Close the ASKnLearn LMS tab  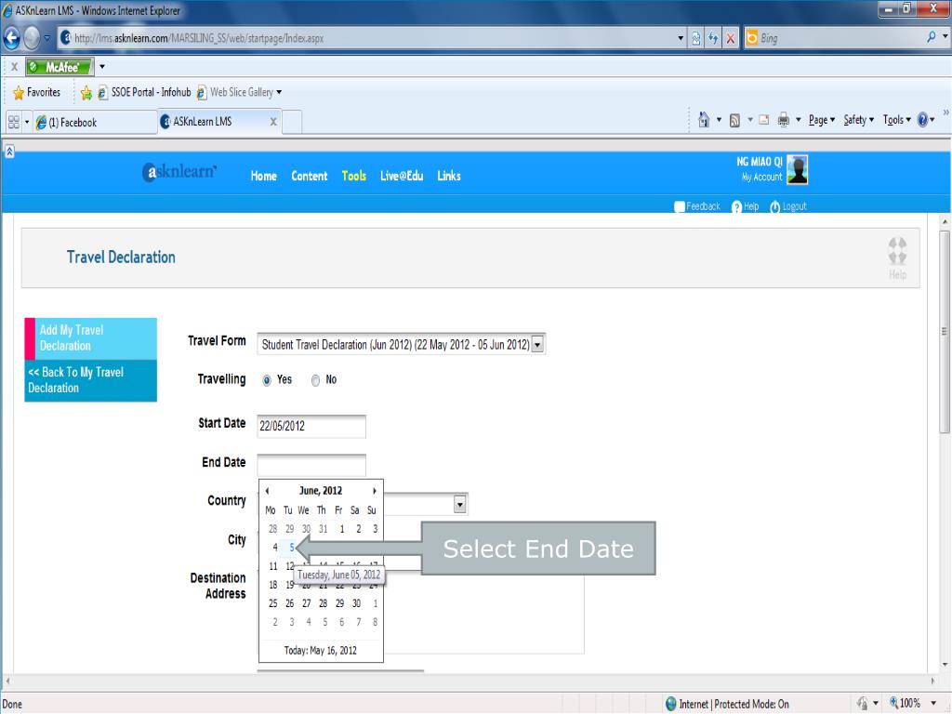point(273,122)
